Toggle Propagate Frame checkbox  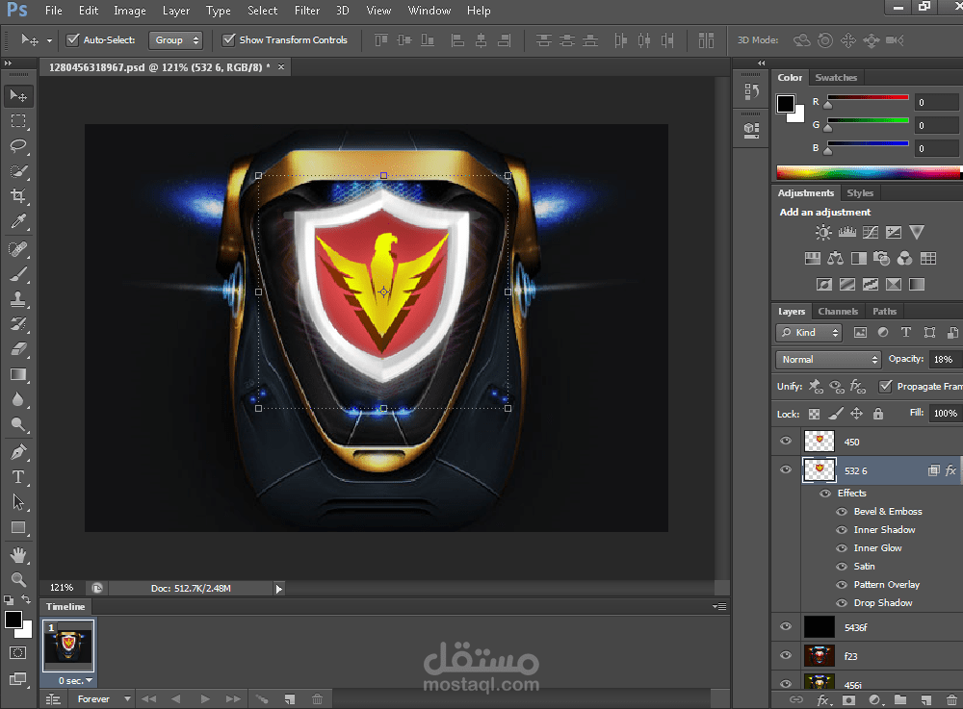tap(885, 386)
